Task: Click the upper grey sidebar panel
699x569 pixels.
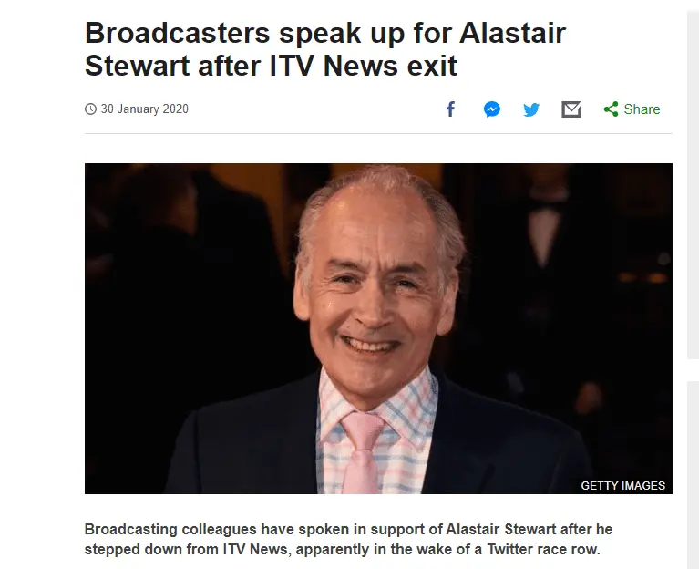Action: tap(694, 185)
